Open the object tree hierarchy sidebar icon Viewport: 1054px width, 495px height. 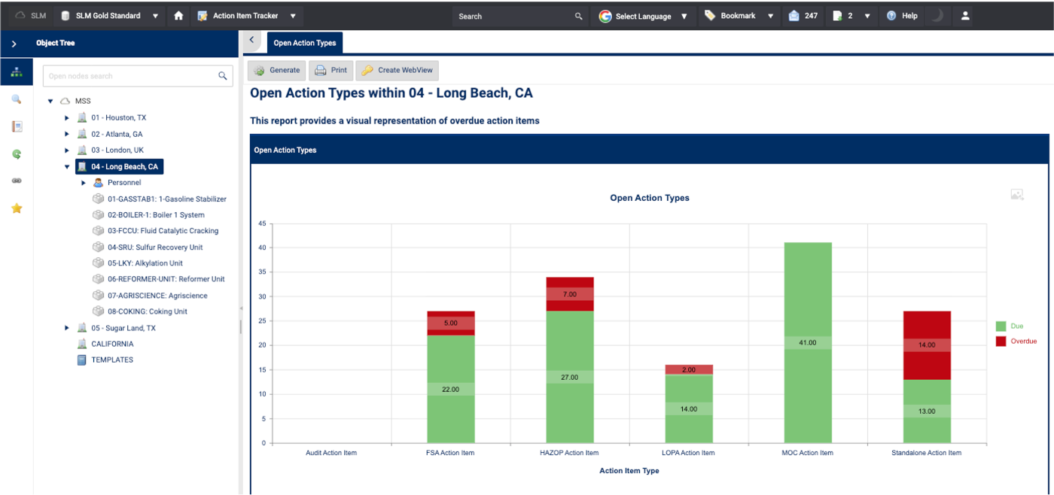pyautogui.click(x=17, y=72)
